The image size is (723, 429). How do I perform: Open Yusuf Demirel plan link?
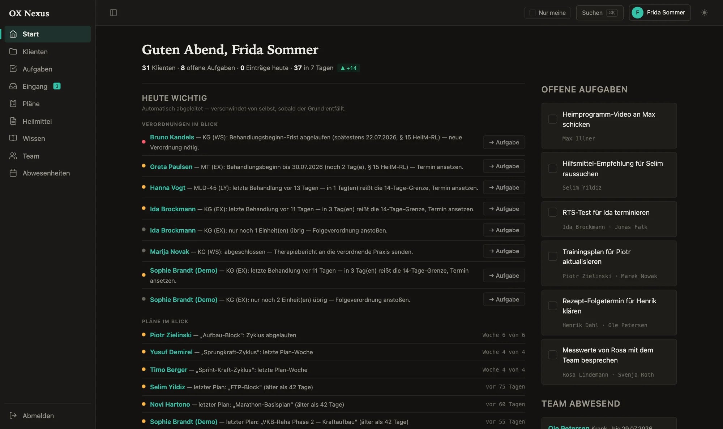tap(171, 352)
